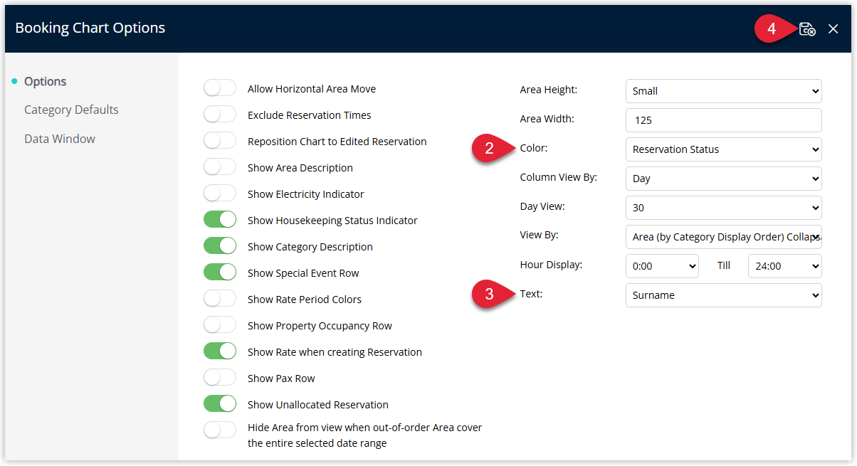Toggle Reposition Chart to Edited Reservation

tap(219, 141)
